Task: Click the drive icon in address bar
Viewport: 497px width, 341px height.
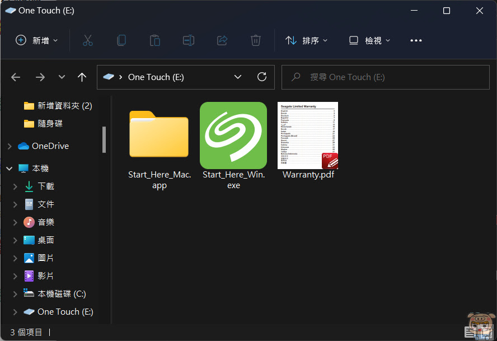Action: pyautogui.click(x=109, y=77)
